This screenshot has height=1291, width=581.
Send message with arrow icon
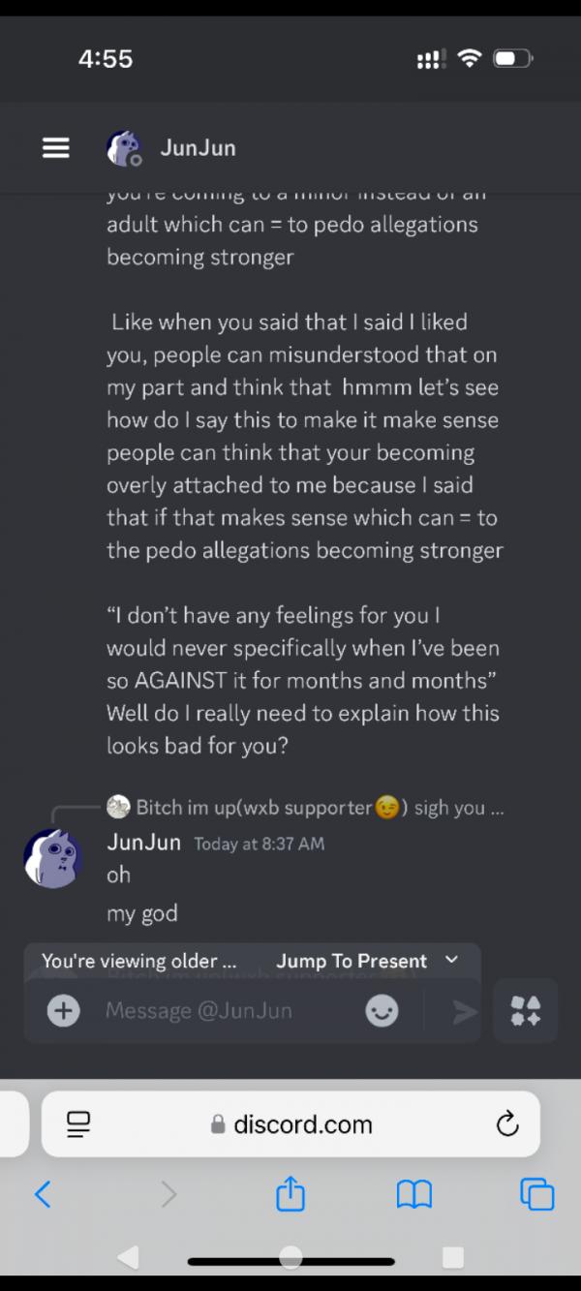point(466,1011)
